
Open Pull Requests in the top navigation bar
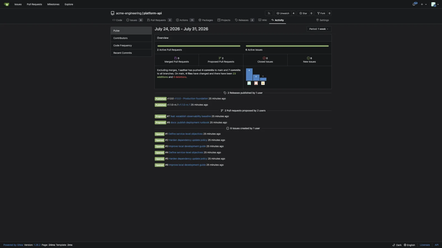[34, 4]
